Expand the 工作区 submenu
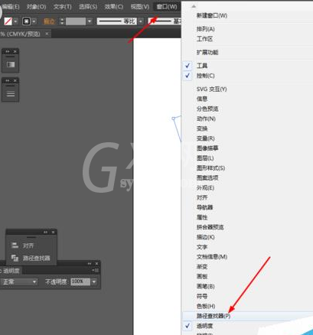The width and height of the screenshot is (313, 335). [x=247, y=39]
